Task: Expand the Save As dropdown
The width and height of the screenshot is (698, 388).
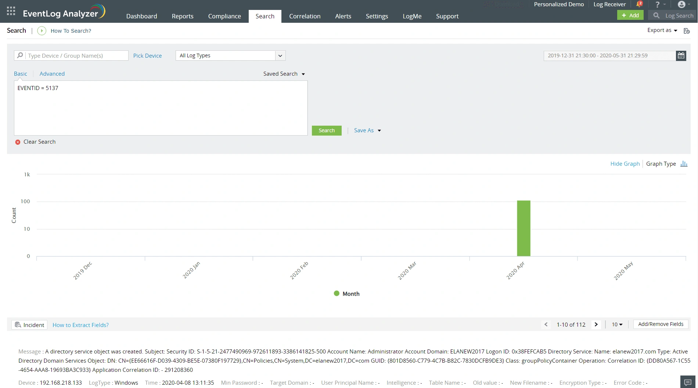Action: click(x=367, y=130)
